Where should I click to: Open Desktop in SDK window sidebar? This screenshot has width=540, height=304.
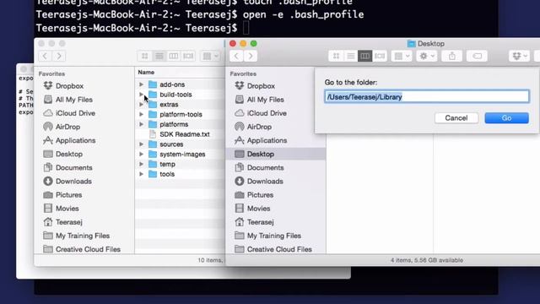[x=62, y=154]
